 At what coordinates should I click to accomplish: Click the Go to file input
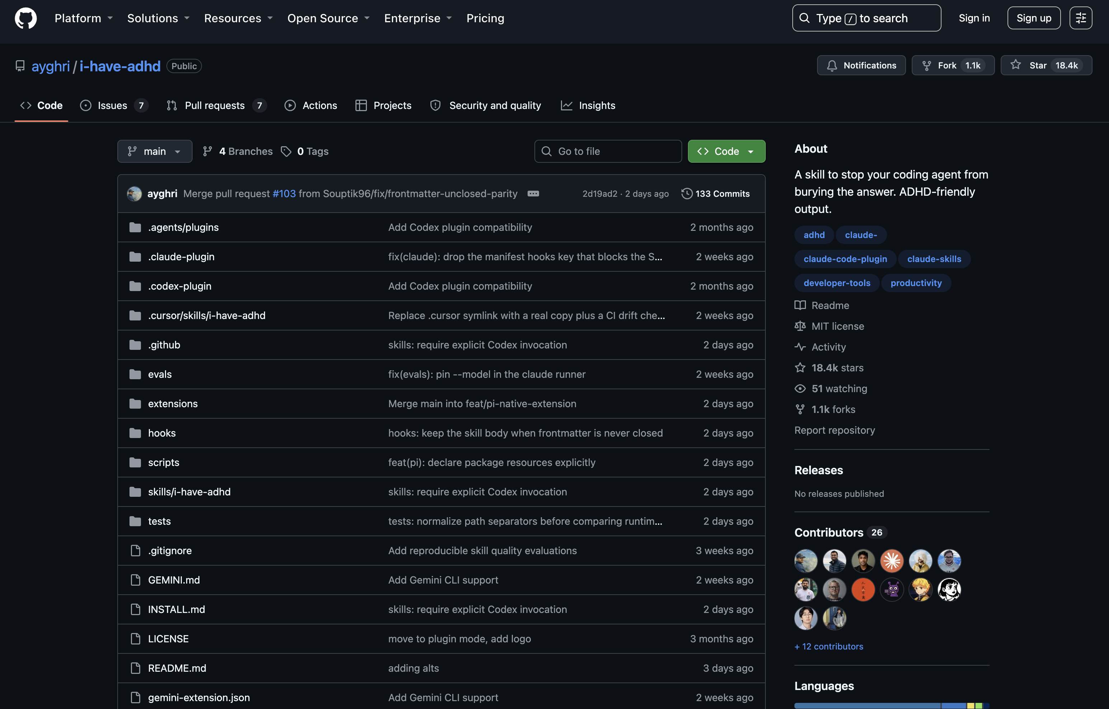coord(608,152)
